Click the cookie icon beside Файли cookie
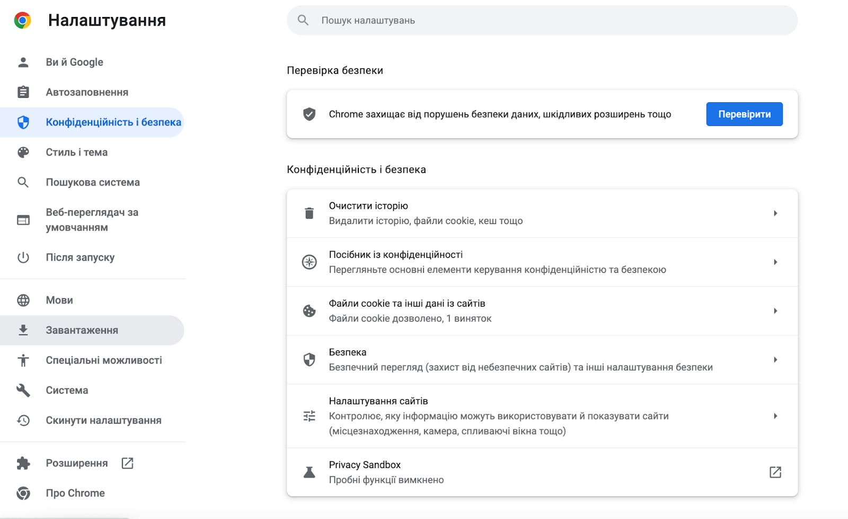 310,311
